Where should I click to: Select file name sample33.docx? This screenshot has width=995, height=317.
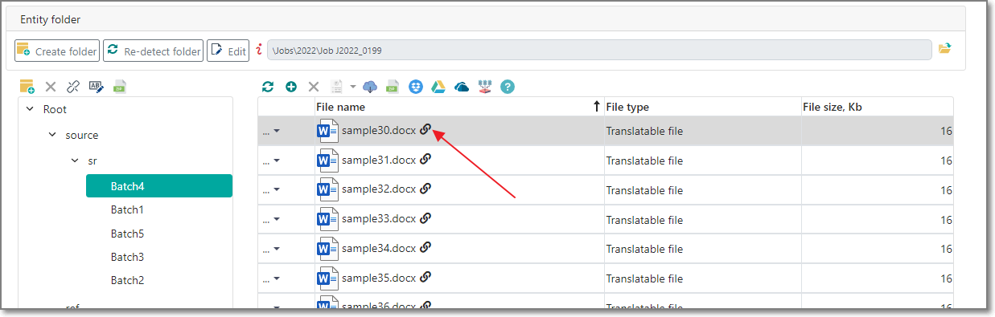pyautogui.click(x=379, y=219)
